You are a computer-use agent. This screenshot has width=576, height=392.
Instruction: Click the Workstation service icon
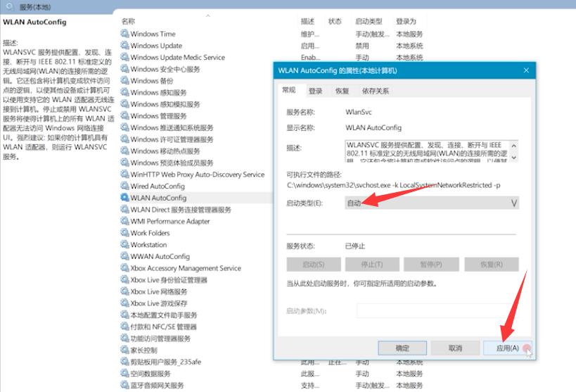point(125,244)
